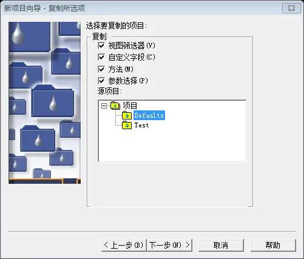Close the 新项目向导 dialog
Screen dimensions: 304x259
tap(291, 8)
